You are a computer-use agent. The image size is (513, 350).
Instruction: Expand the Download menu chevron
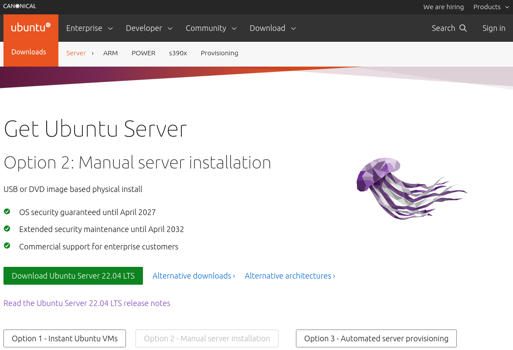click(293, 29)
